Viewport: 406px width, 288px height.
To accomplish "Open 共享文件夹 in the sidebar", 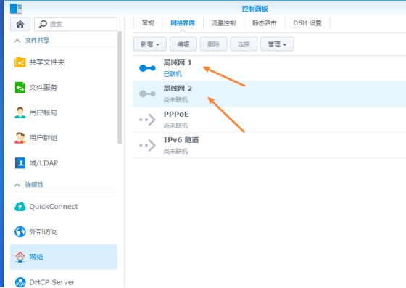I will point(64,62).
